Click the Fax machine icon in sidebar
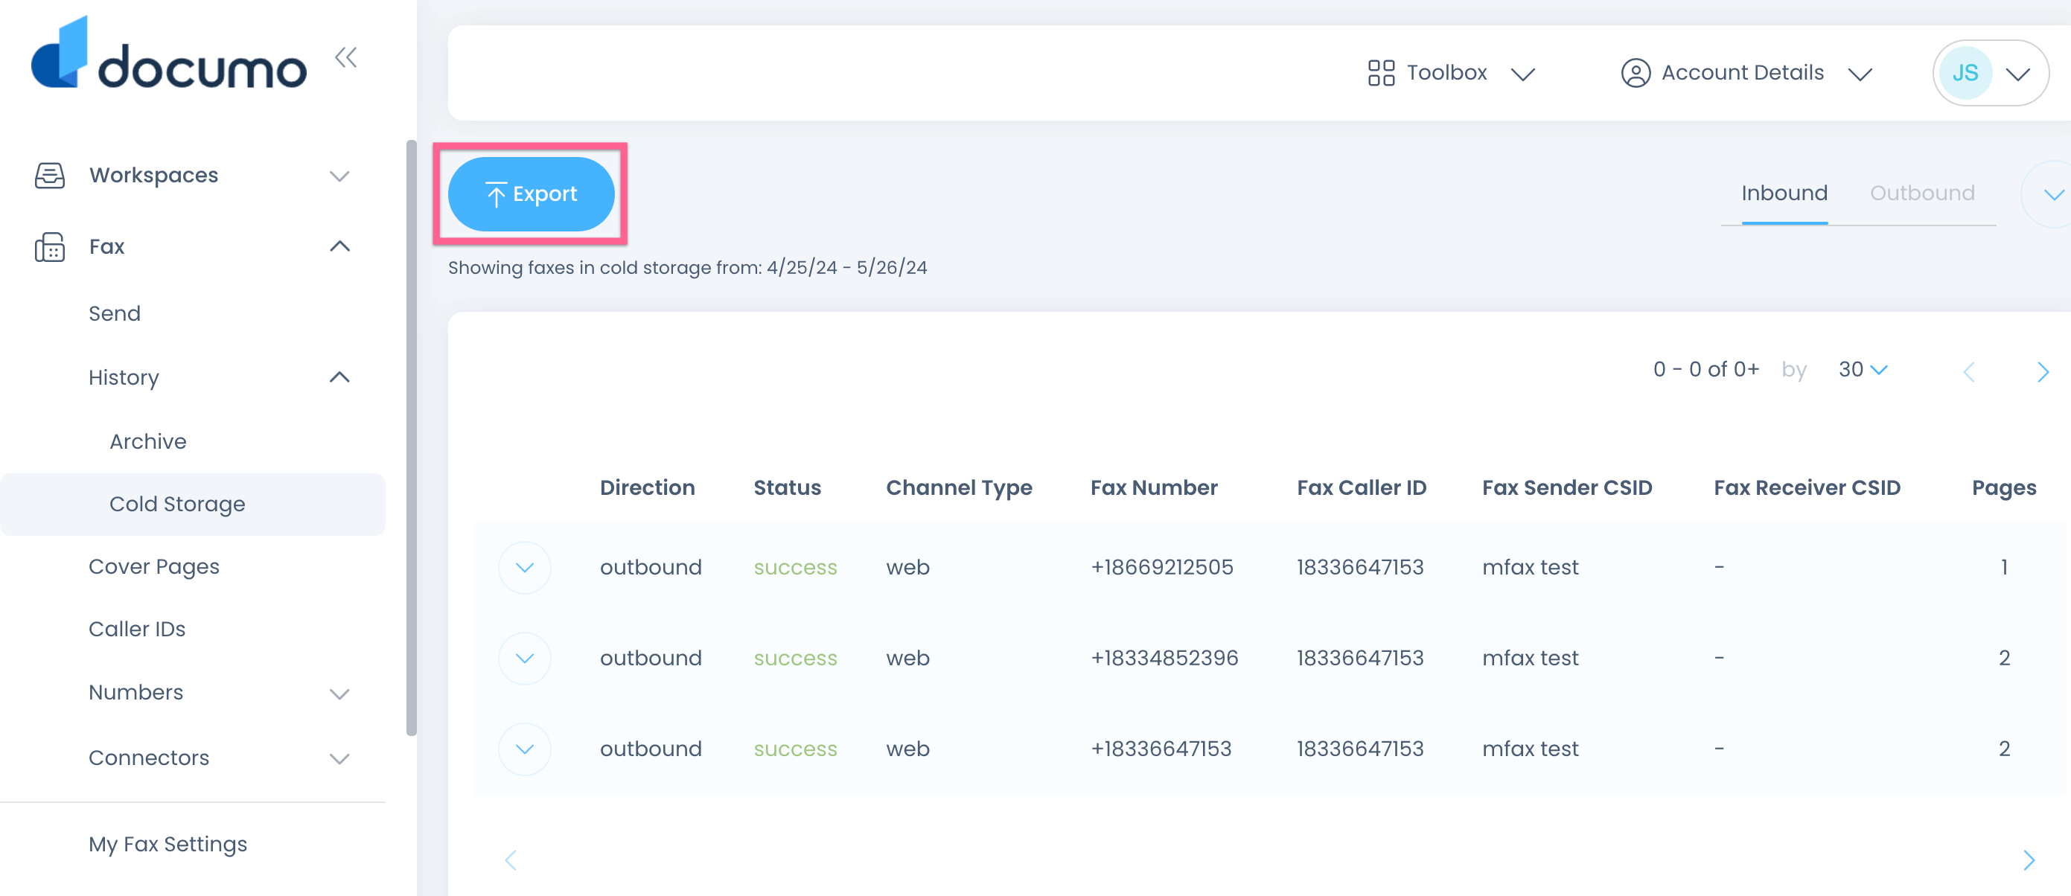This screenshot has width=2071, height=896. coord(50,247)
